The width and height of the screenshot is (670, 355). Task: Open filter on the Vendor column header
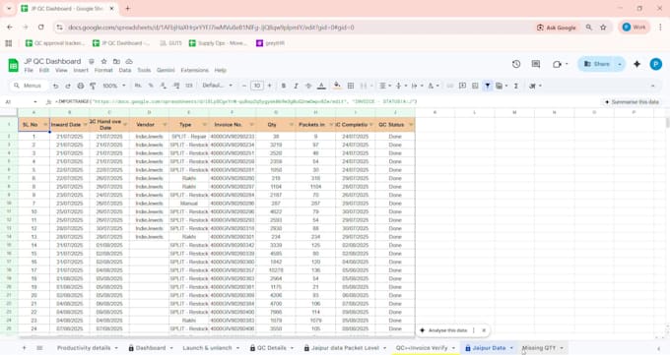click(165, 125)
